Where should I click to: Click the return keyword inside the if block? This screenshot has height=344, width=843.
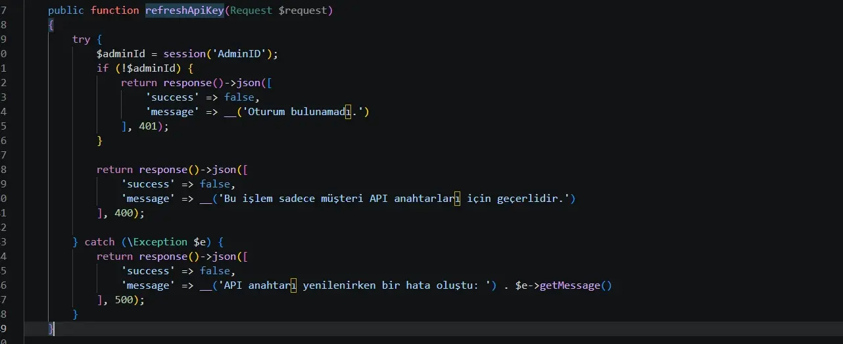point(139,83)
